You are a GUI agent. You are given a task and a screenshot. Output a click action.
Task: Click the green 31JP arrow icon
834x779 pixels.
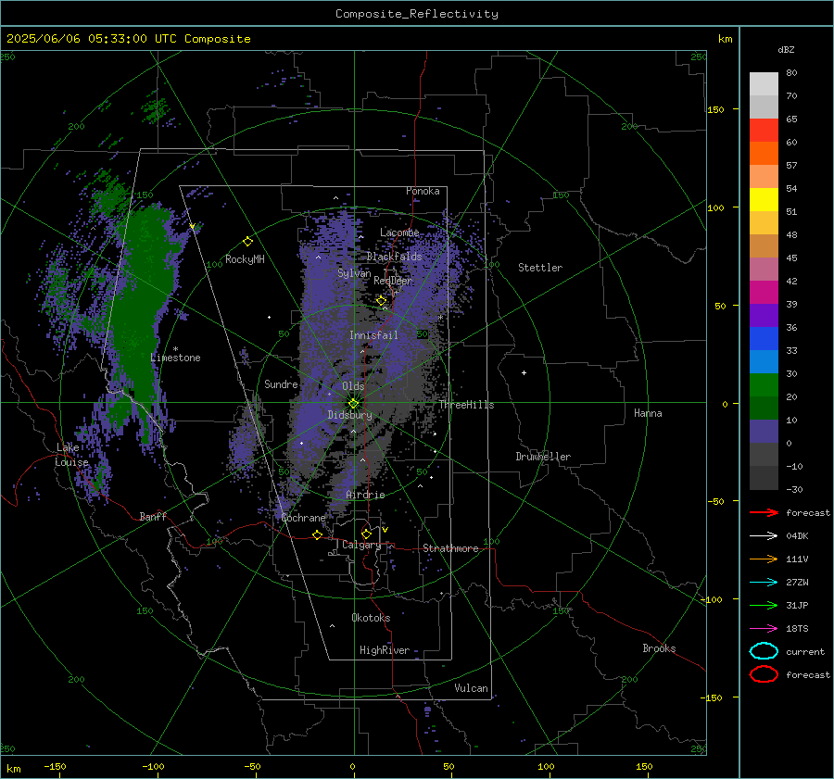(764, 605)
